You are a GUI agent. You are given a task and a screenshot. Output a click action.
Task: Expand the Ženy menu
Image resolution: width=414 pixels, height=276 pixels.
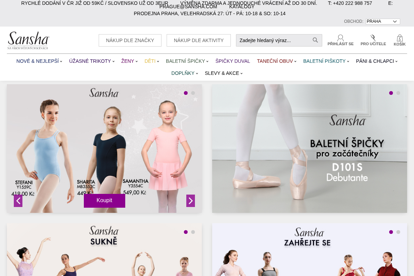129,61
